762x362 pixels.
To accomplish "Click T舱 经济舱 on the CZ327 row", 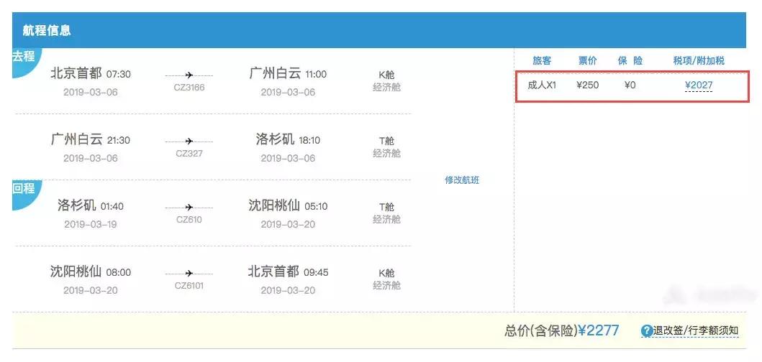I will click(387, 147).
